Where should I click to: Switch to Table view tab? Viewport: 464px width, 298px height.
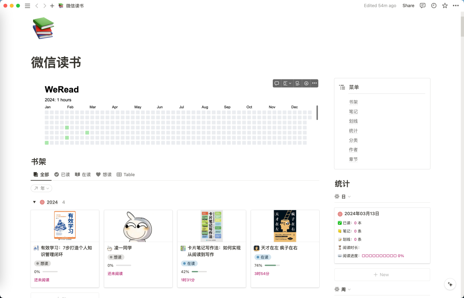[x=126, y=175]
